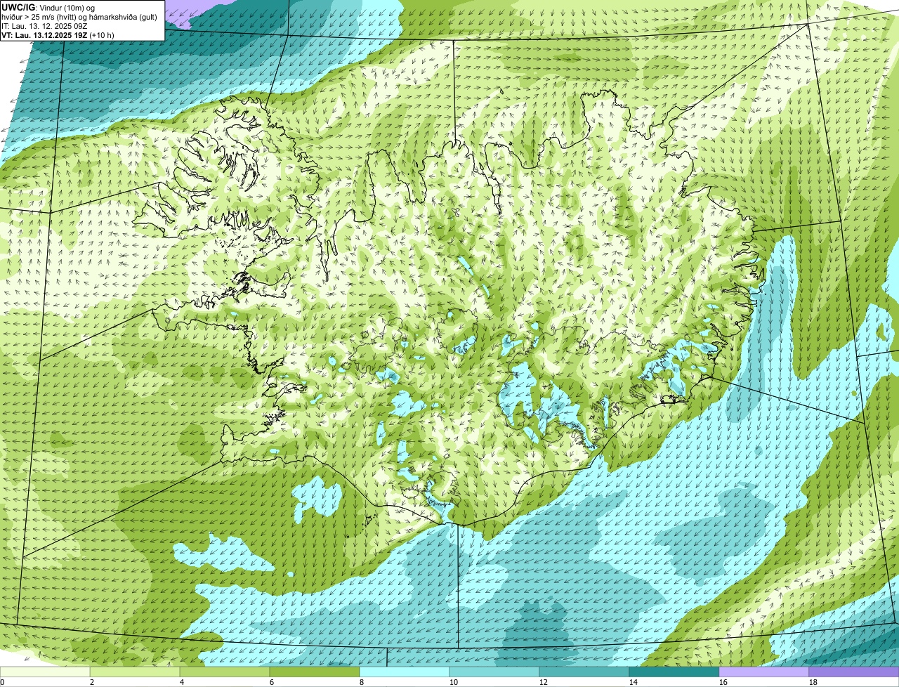Click the scale label '12'
Image resolution: width=899 pixels, height=687 pixels.
click(x=544, y=682)
